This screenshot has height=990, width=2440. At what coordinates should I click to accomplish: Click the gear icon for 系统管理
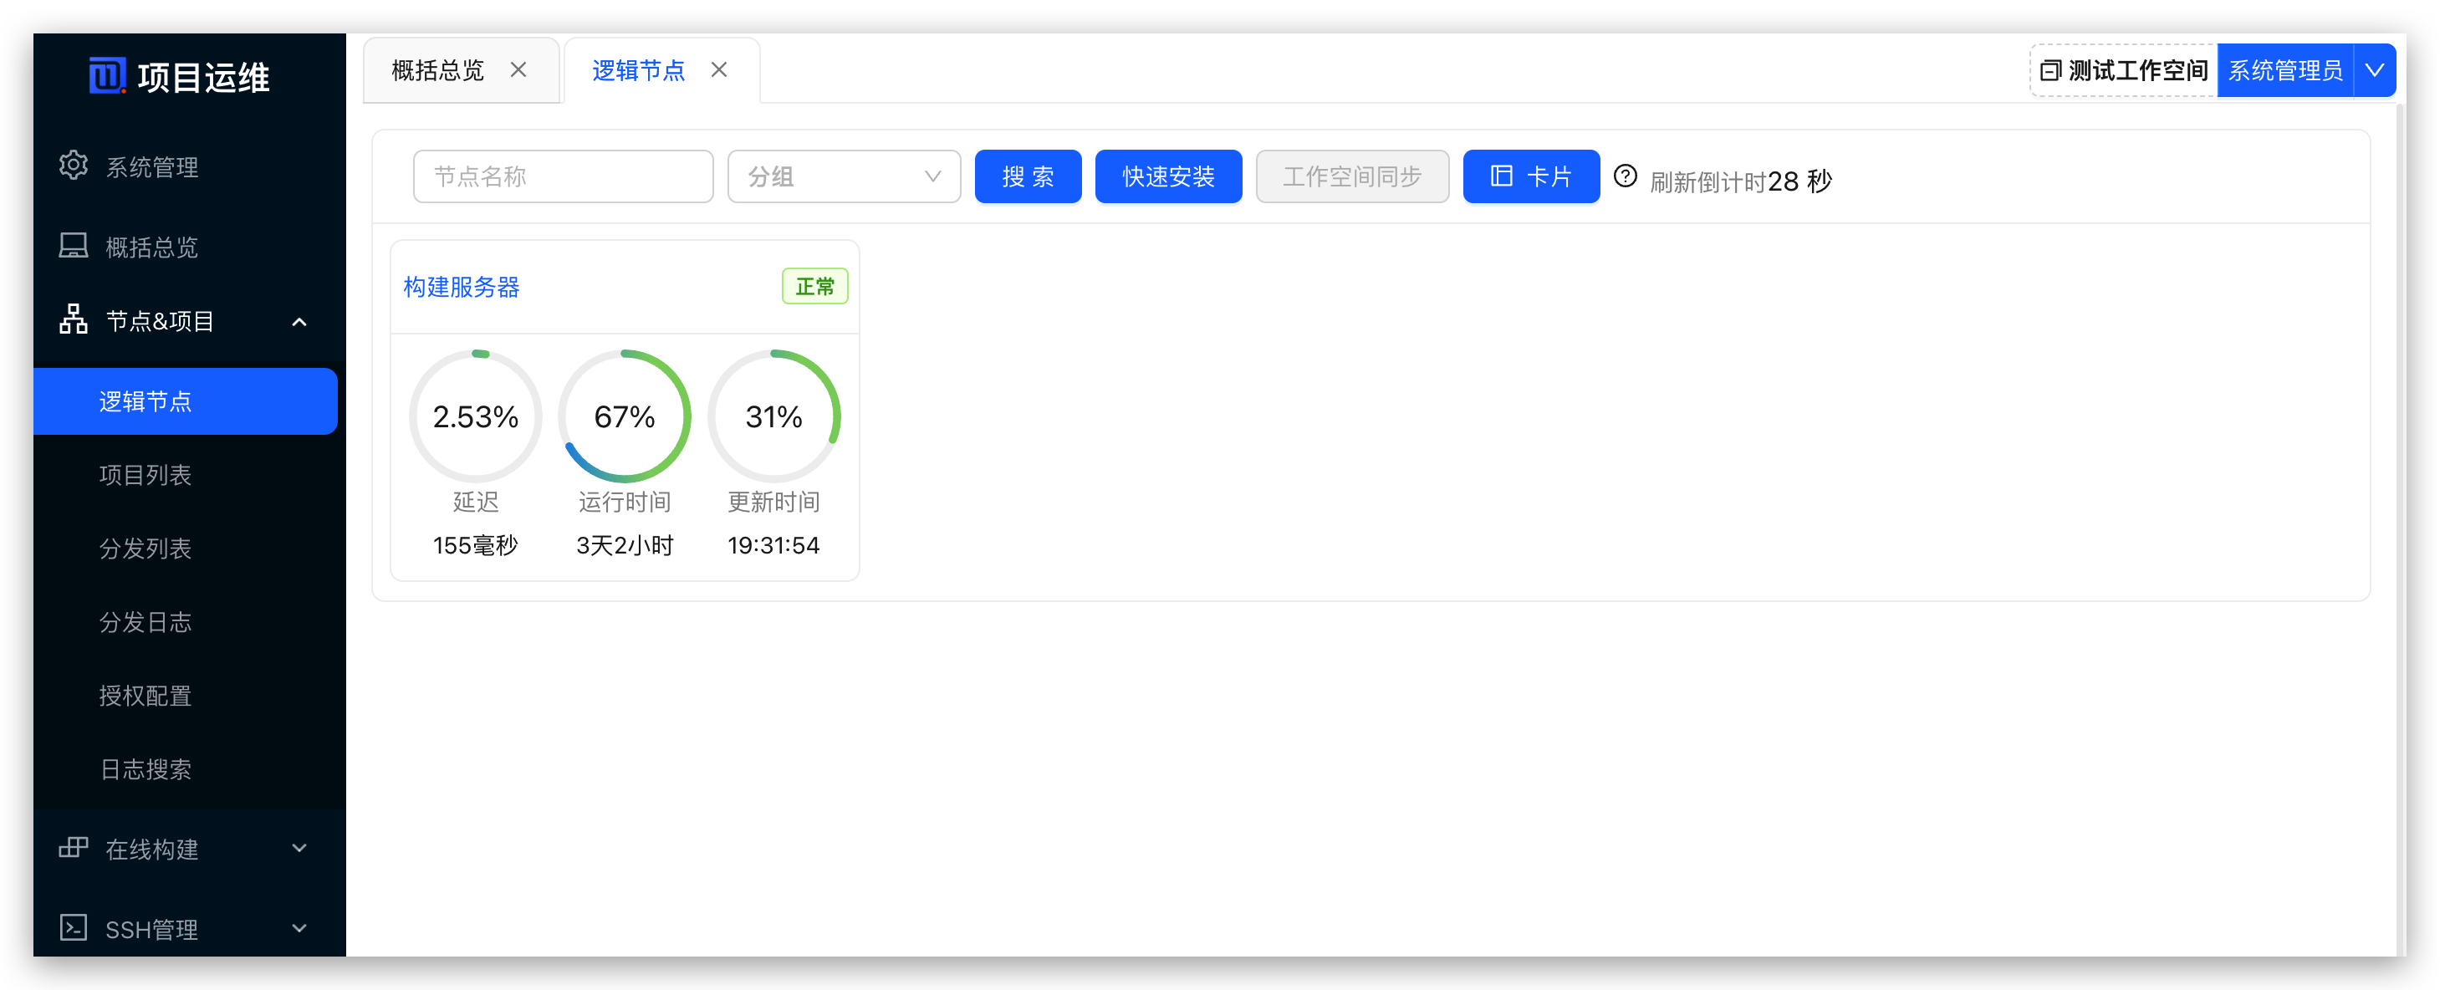(x=73, y=166)
